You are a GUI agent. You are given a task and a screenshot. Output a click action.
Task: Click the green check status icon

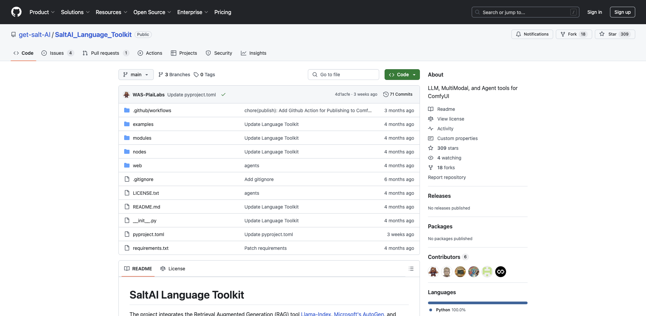[x=223, y=95]
